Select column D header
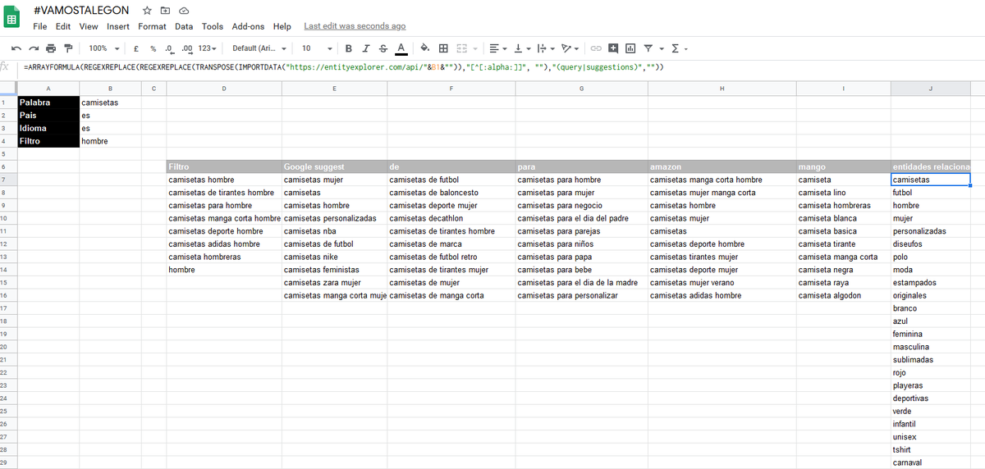This screenshot has height=469, width=985. [x=223, y=89]
